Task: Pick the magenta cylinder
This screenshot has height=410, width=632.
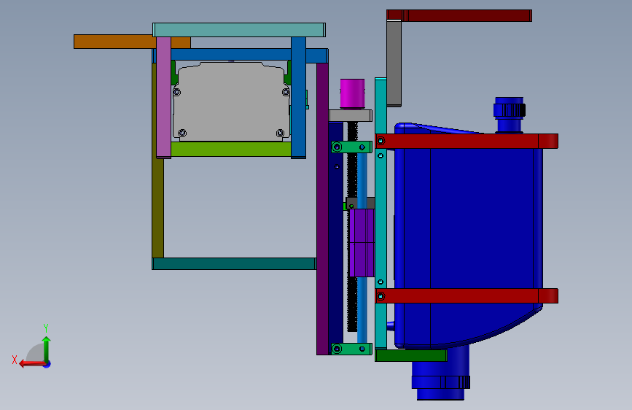Action: coord(352,93)
